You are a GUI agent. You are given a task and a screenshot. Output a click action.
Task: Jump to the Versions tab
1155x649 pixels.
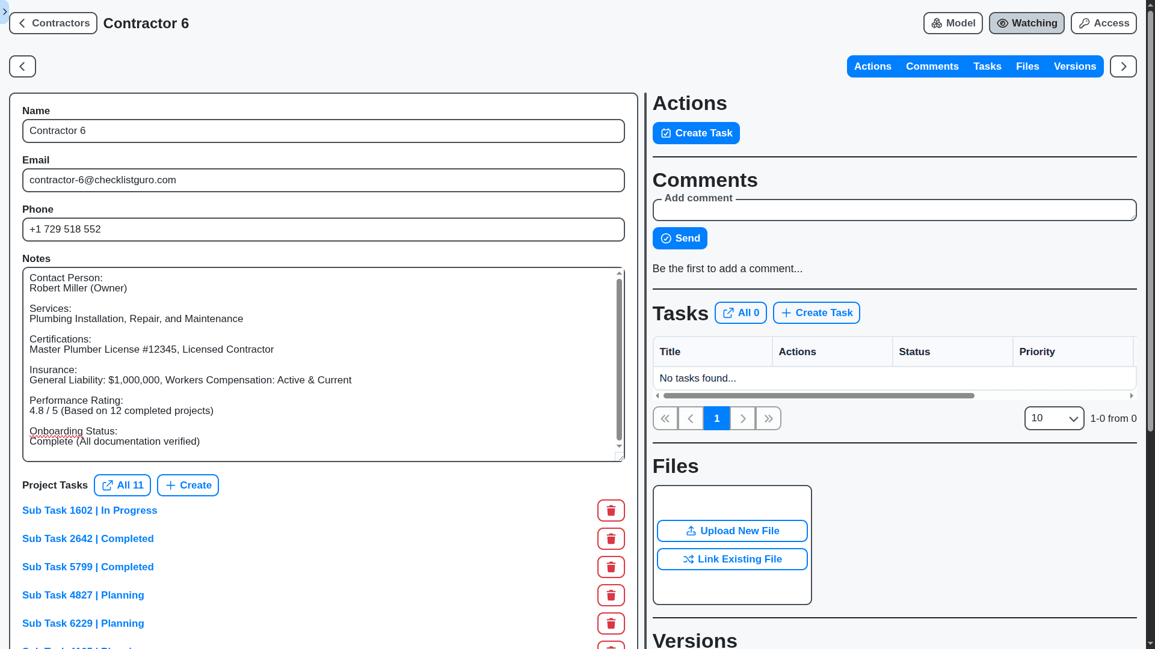(x=1074, y=67)
